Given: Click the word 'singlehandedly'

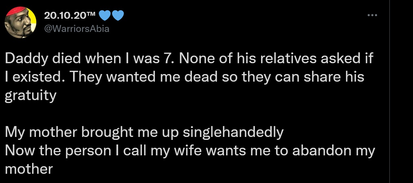Looking at the screenshot, I should pos(233,133).
